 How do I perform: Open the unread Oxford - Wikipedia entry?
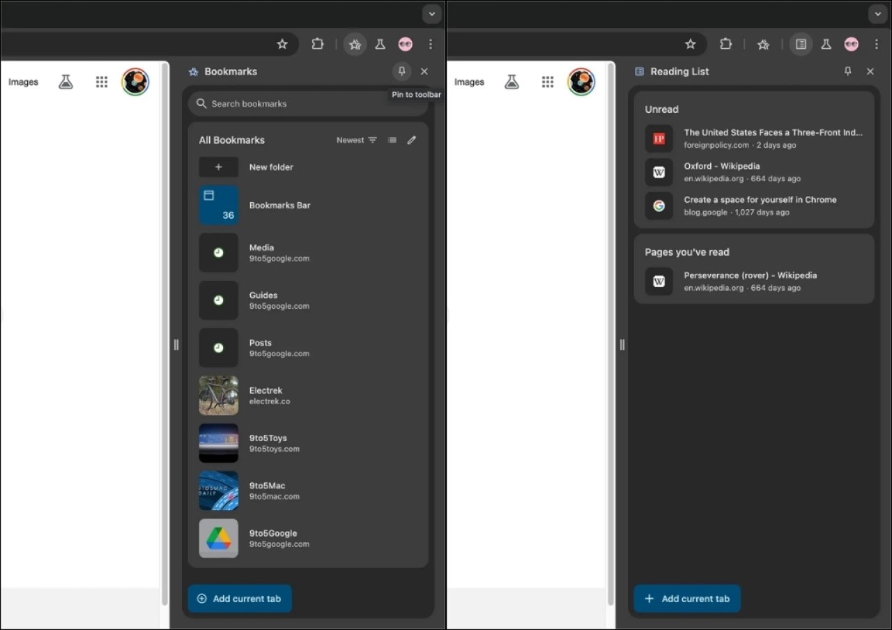click(x=754, y=172)
